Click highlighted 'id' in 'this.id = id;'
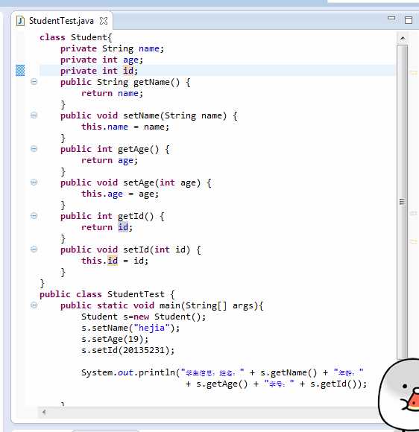419x432 pixels. click(113, 261)
